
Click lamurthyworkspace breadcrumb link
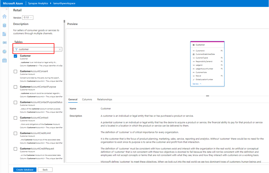[x=64, y=3]
